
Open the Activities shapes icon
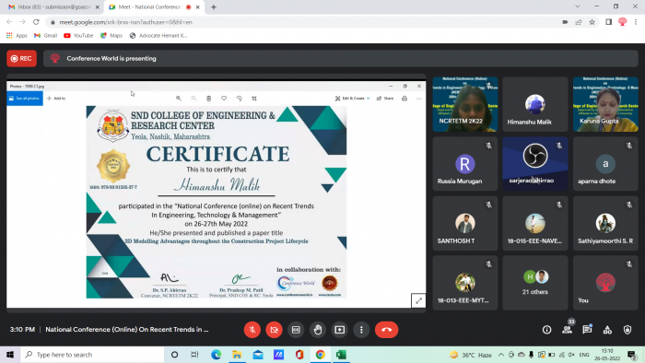click(607, 330)
